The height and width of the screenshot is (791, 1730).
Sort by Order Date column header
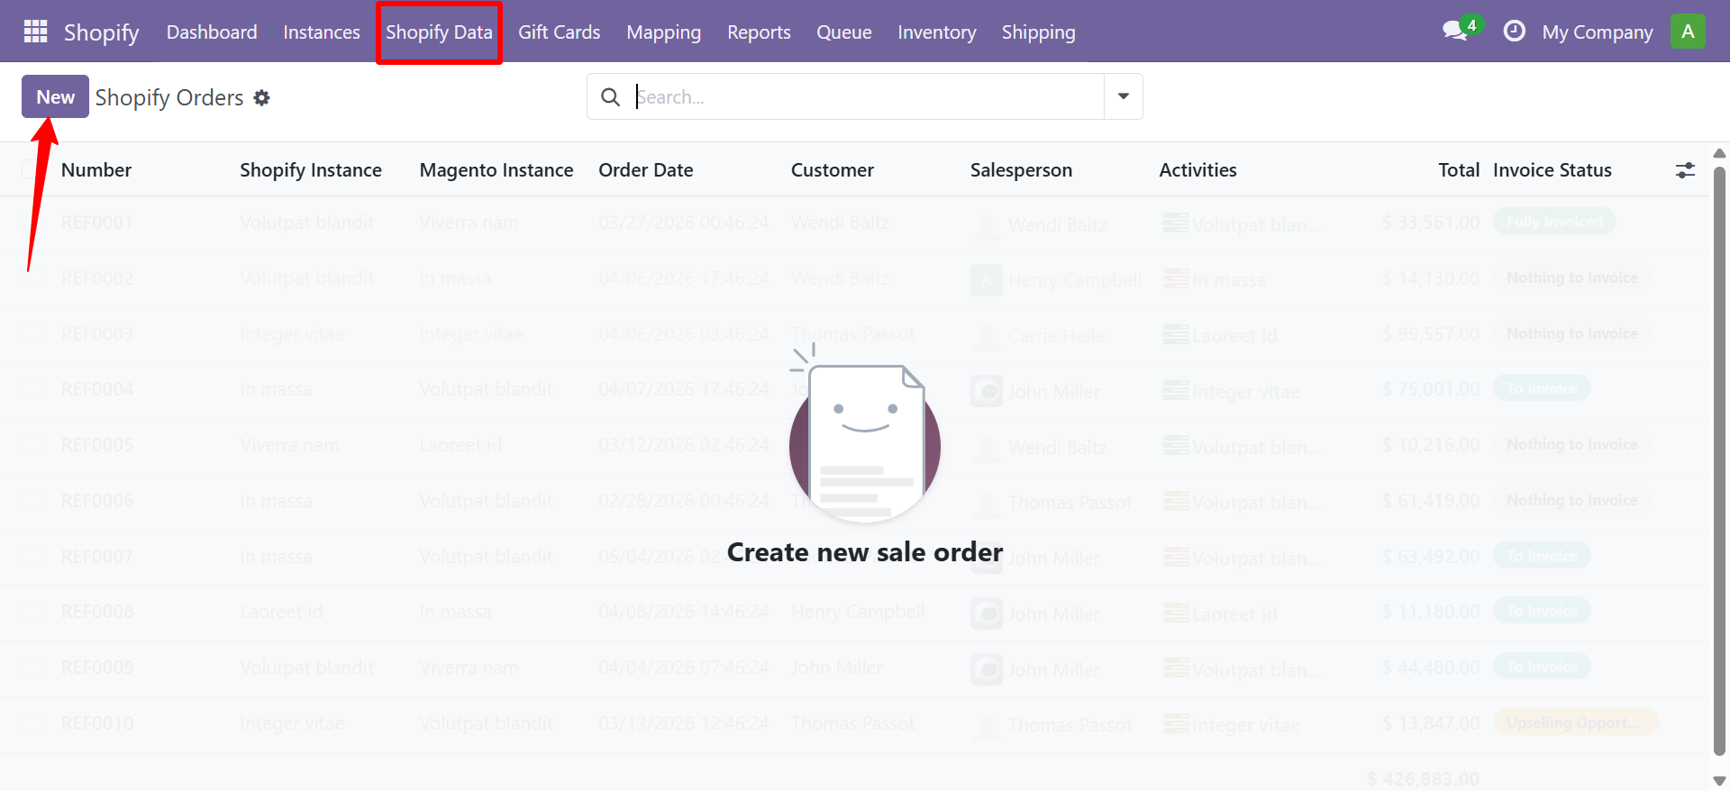tap(646, 170)
